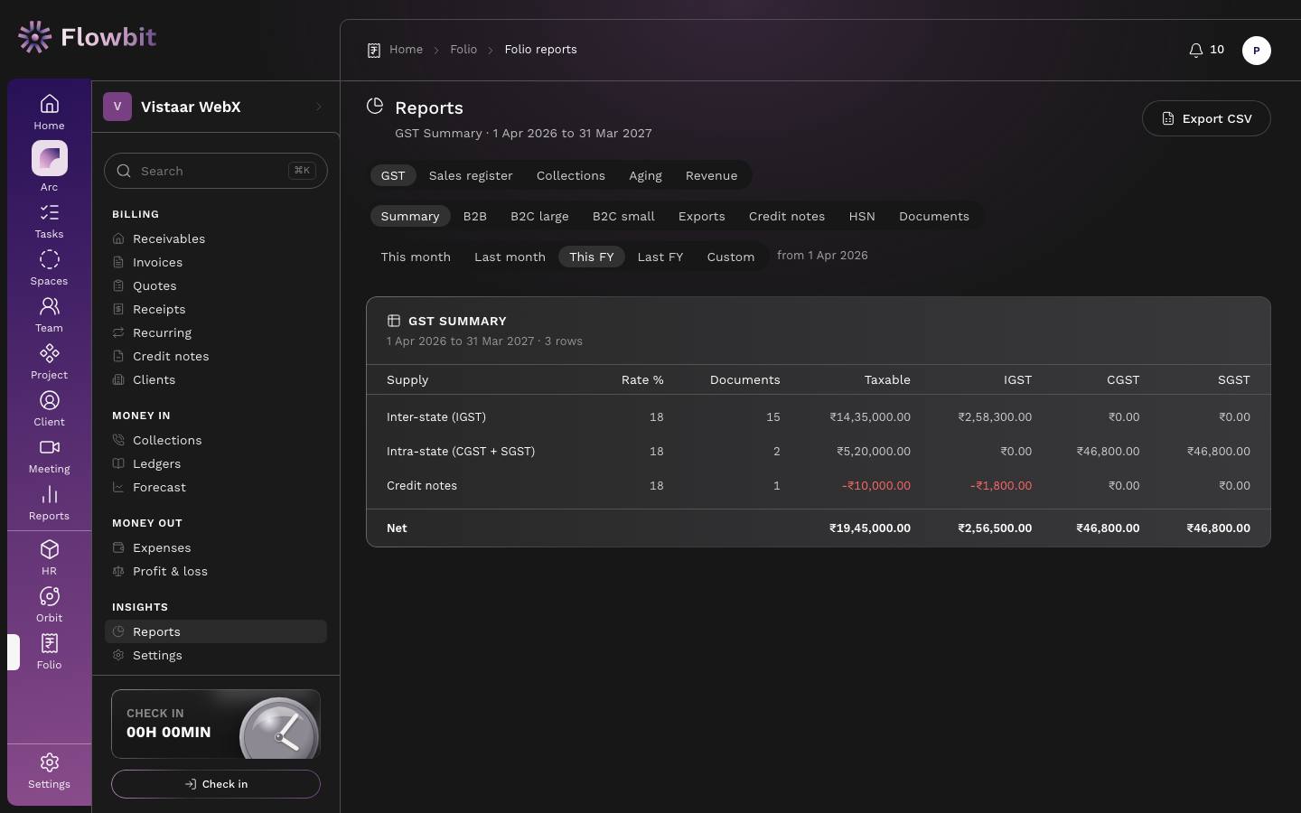
Task: Click the Check in button
Action: click(x=216, y=784)
